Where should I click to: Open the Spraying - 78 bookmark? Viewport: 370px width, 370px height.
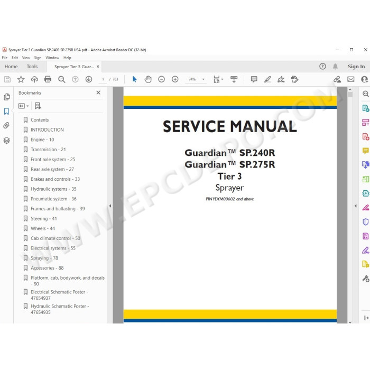(x=44, y=258)
